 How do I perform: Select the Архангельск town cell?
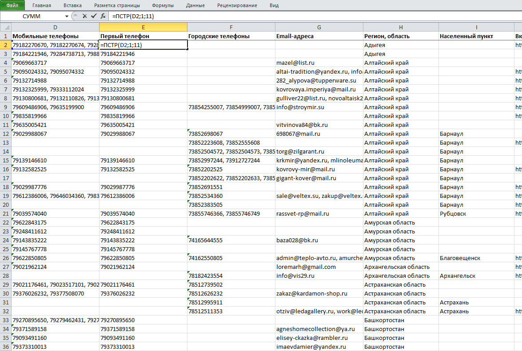click(476, 276)
